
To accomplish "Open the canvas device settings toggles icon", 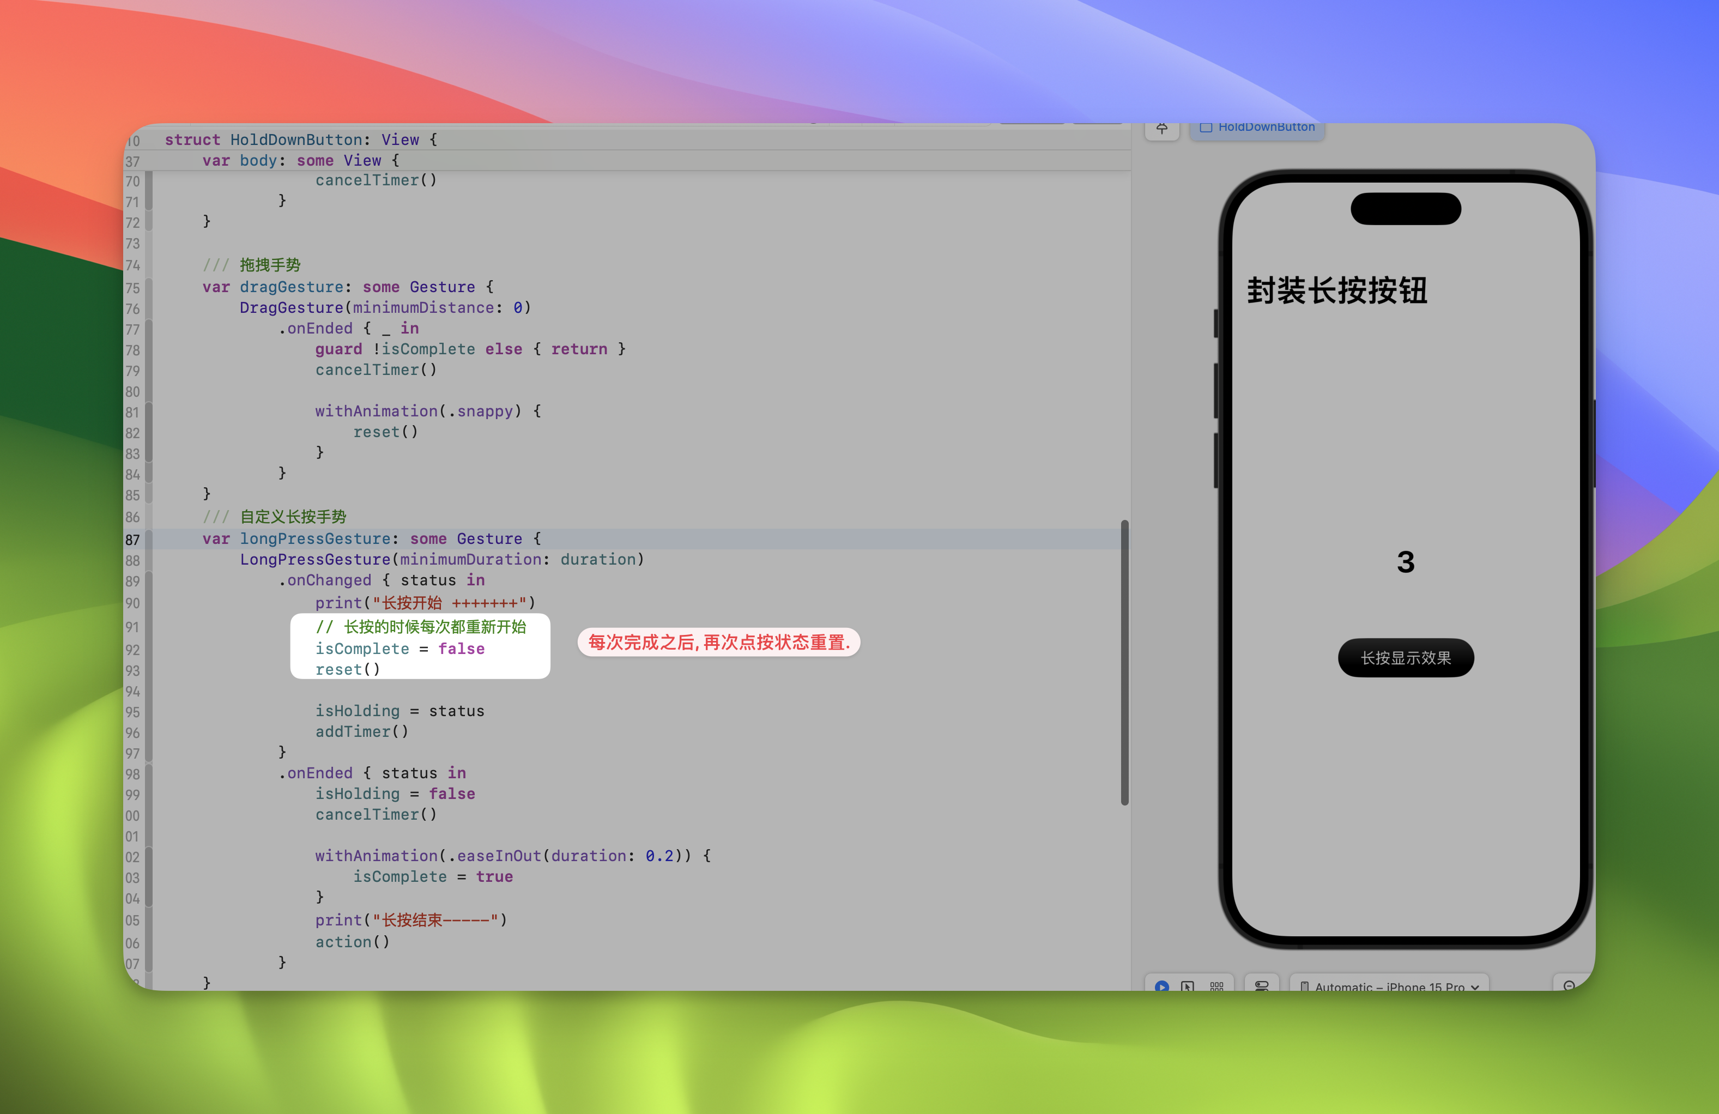I will pyautogui.click(x=1262, y=986).
